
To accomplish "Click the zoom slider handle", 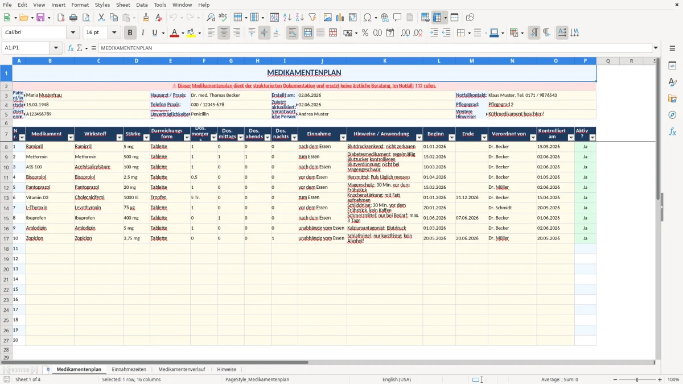I will click(x=637, y=379).
